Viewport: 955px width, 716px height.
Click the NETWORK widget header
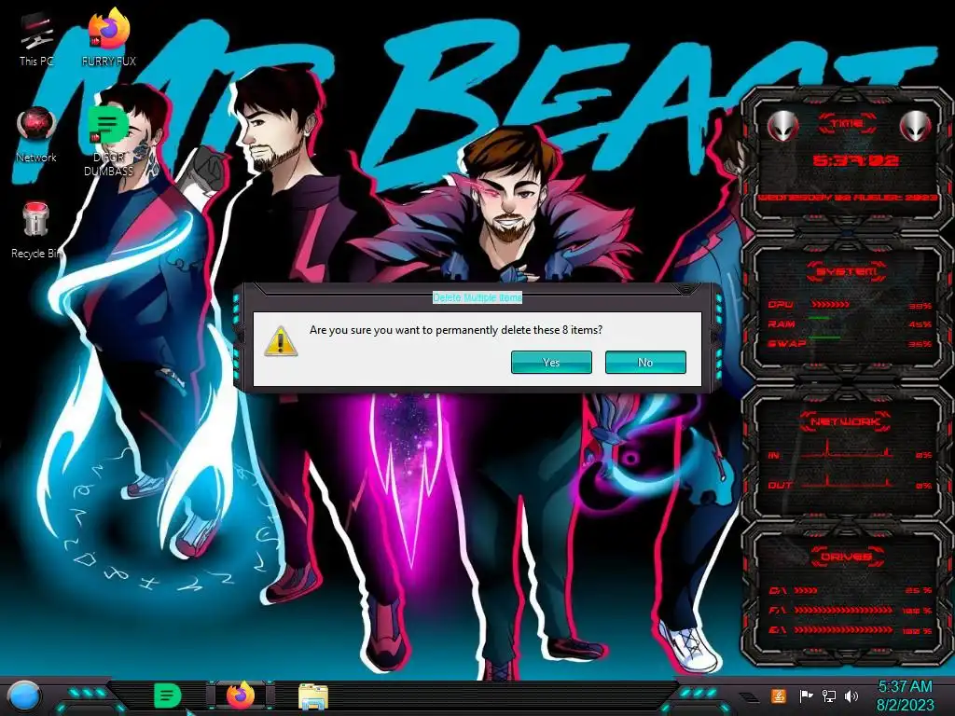pyautogui.click(x=845, y=421)
